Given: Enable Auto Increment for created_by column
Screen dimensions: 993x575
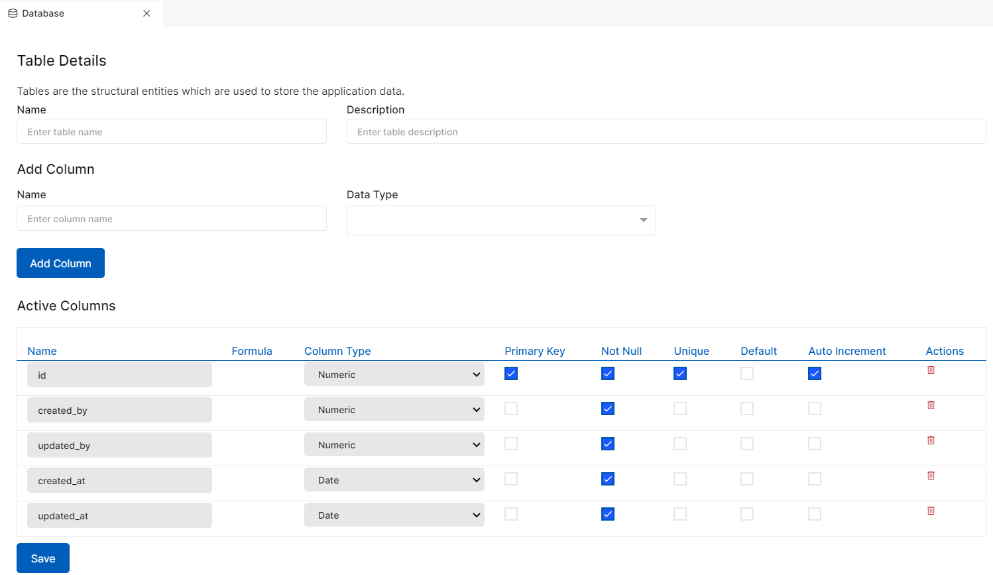Looking at the screenshot, I should (815, 409).
